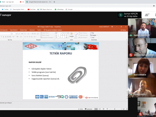The height and width of the screenshot is (117, 156).
Task: Open the Yardım ribbon tab
Action: [39, 30]
